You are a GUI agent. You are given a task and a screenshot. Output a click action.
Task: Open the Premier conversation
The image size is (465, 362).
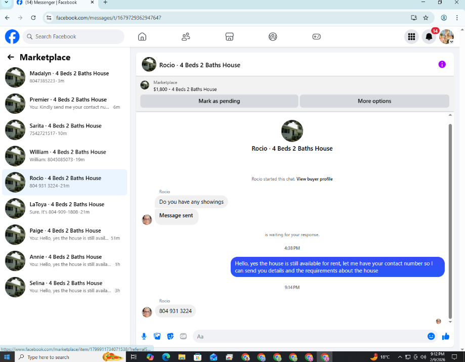pyautogui.click(x=65, y=103)
